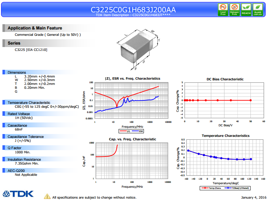Click the yellow warning triangle icon
Image resolution: width=268 pixels, height=200 pixels.
click(47, 196)
